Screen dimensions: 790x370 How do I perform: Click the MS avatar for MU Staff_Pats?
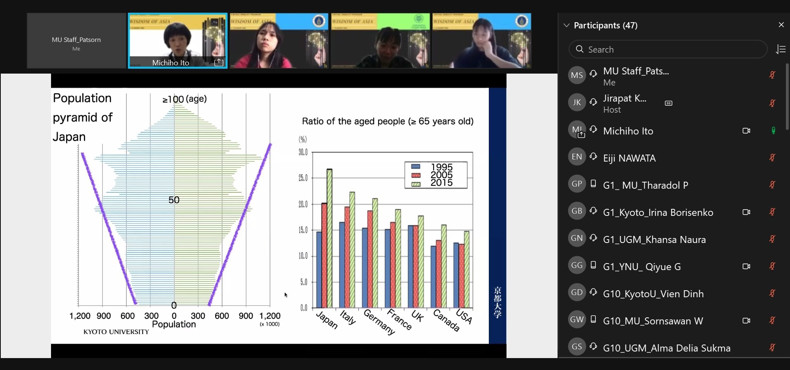576,75
